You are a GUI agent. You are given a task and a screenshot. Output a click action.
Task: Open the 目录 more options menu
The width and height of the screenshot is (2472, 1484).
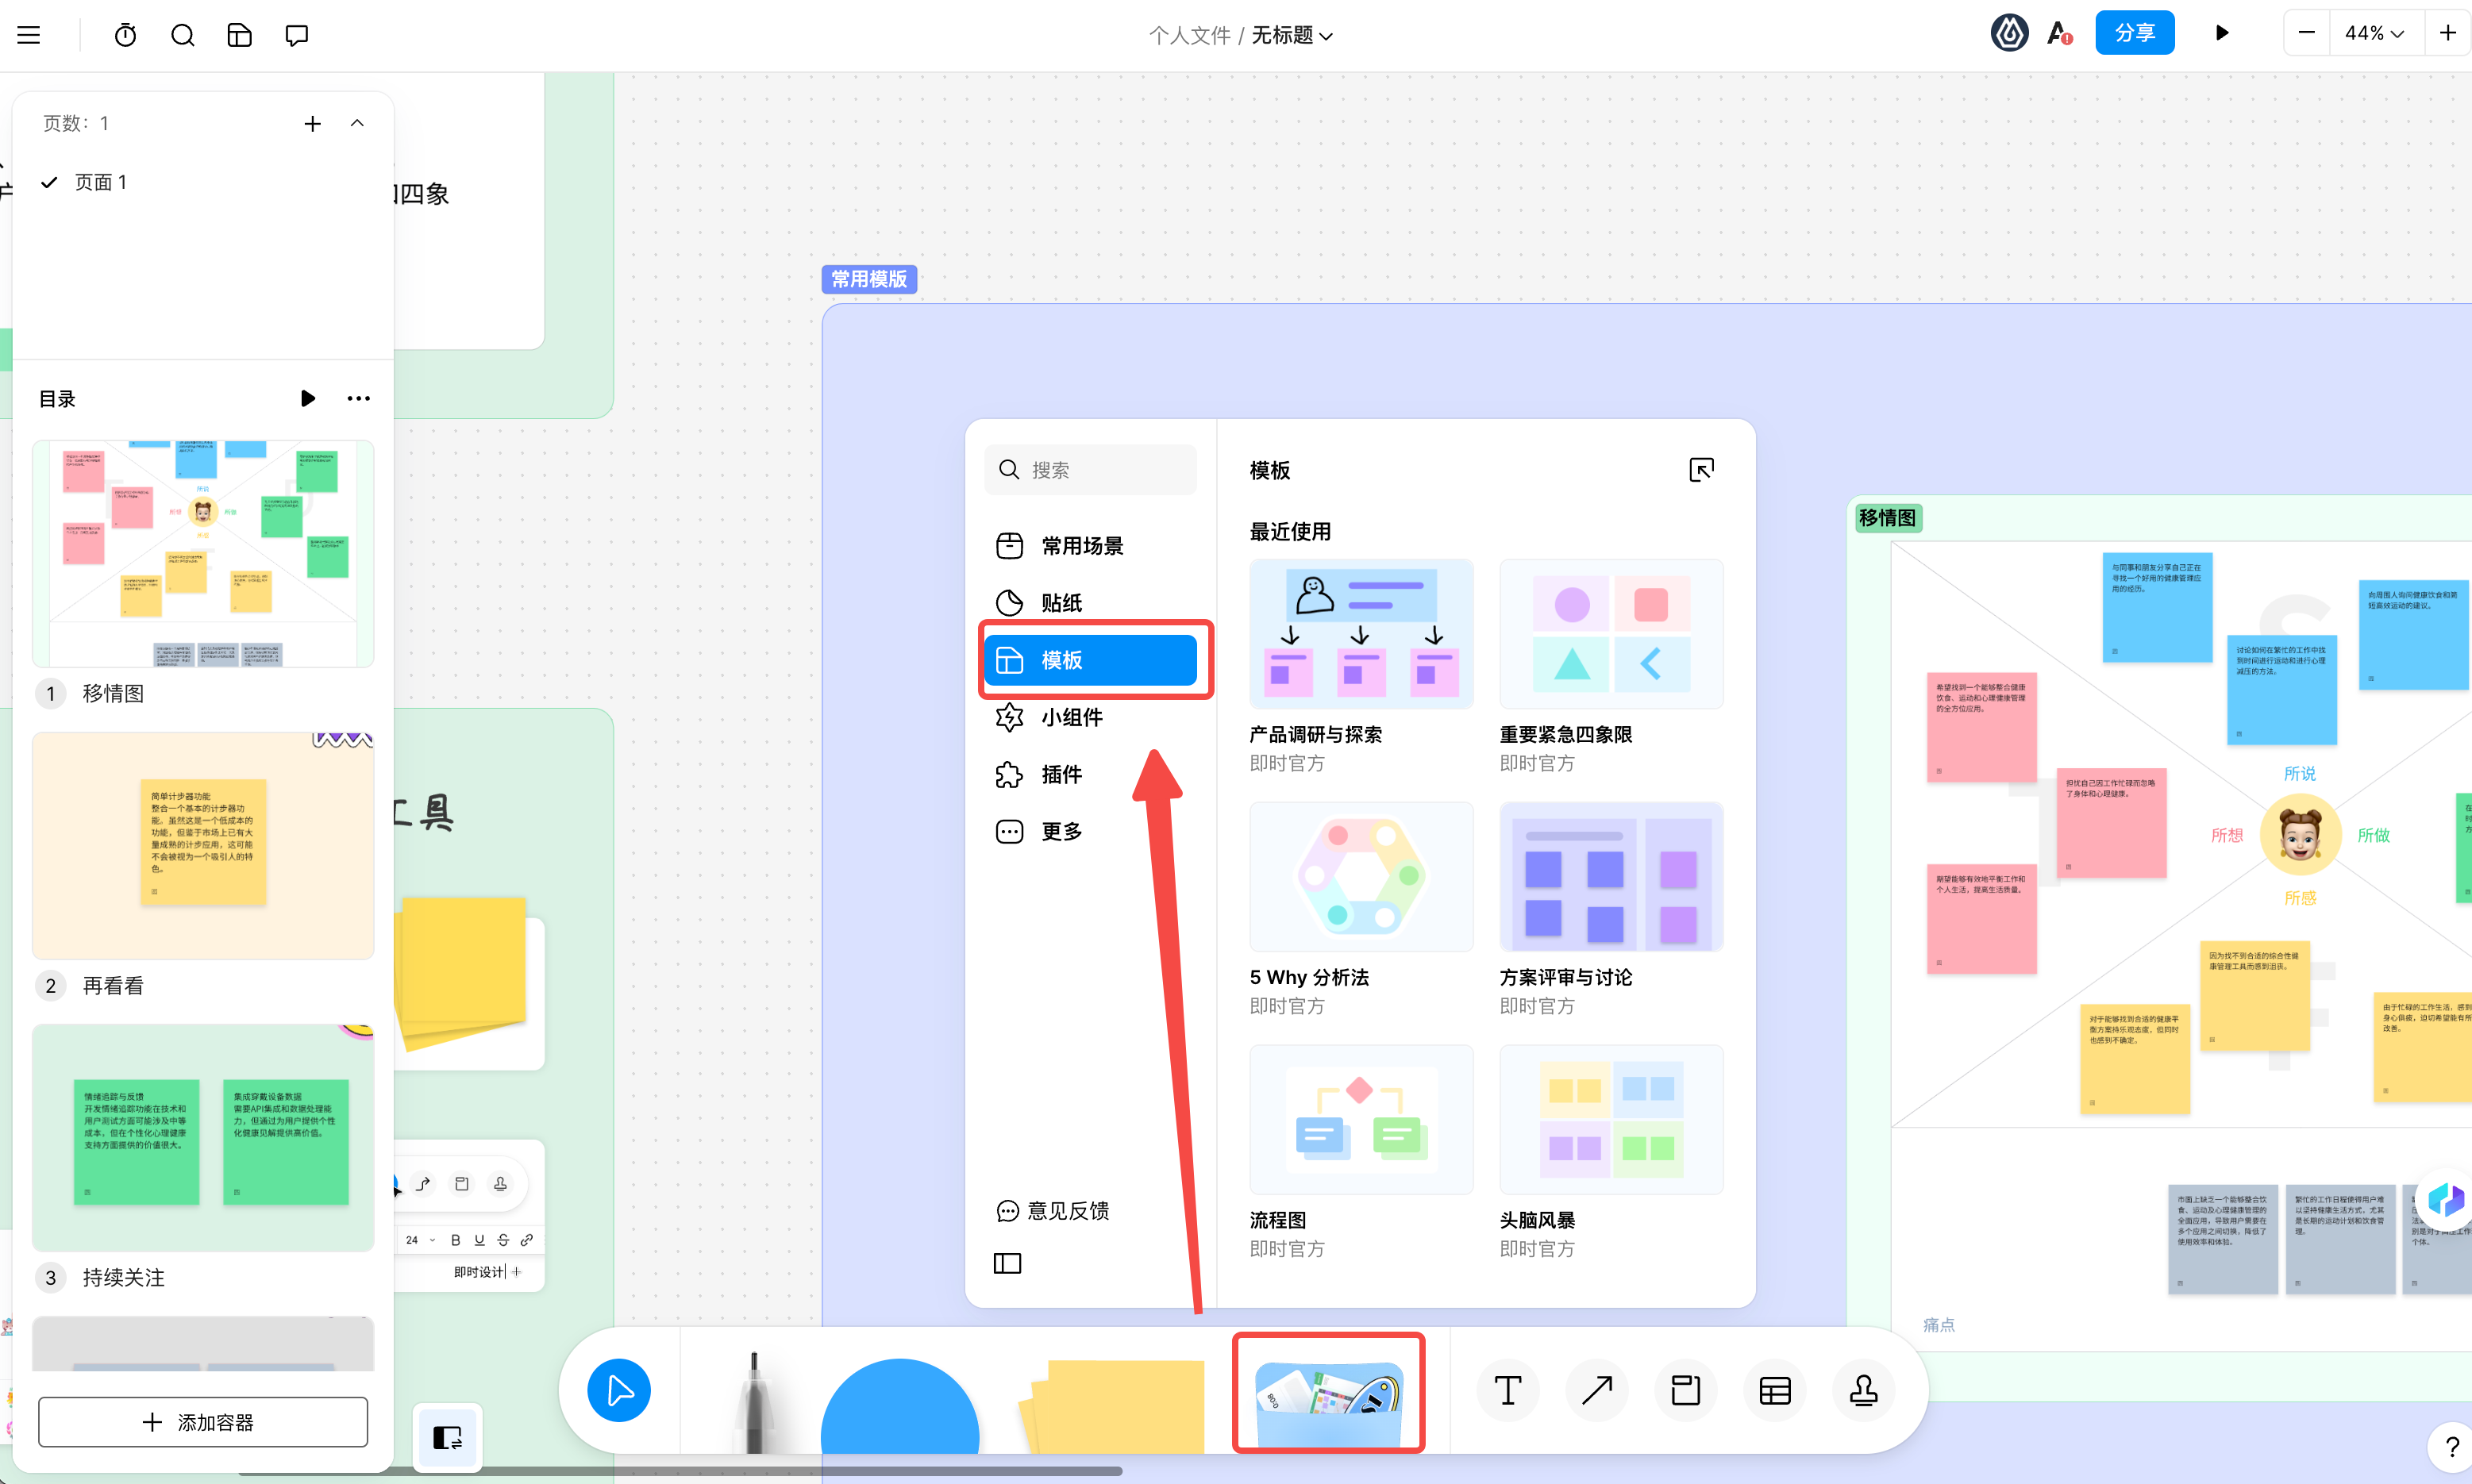(x=358, y=398)
